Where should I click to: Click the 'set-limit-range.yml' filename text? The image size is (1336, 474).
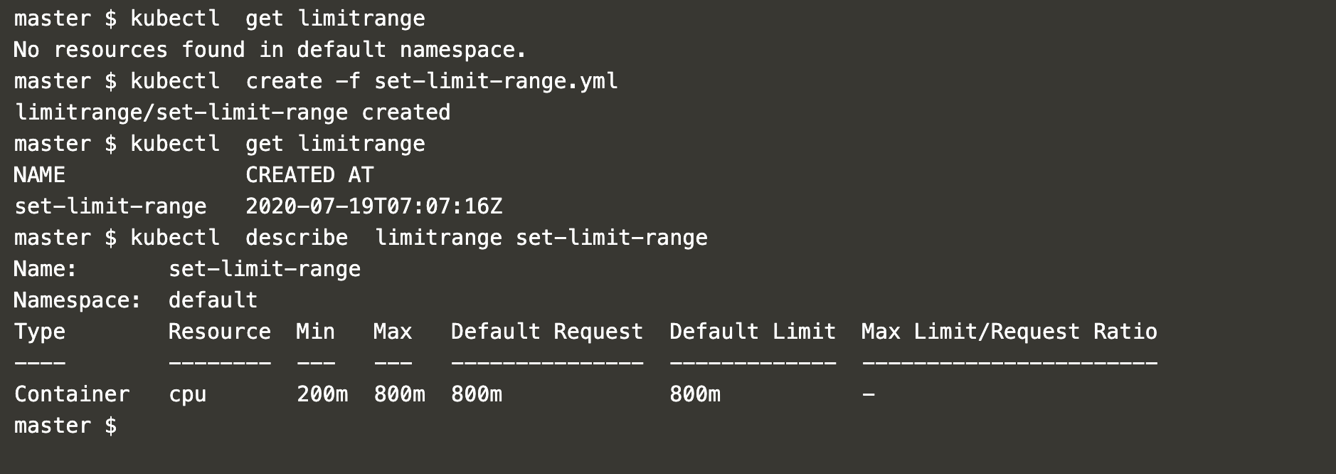coord(496,80)
